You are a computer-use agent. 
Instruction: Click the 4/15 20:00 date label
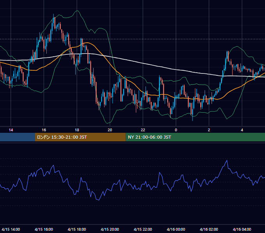pyautogui.click(x=110, y=229)
